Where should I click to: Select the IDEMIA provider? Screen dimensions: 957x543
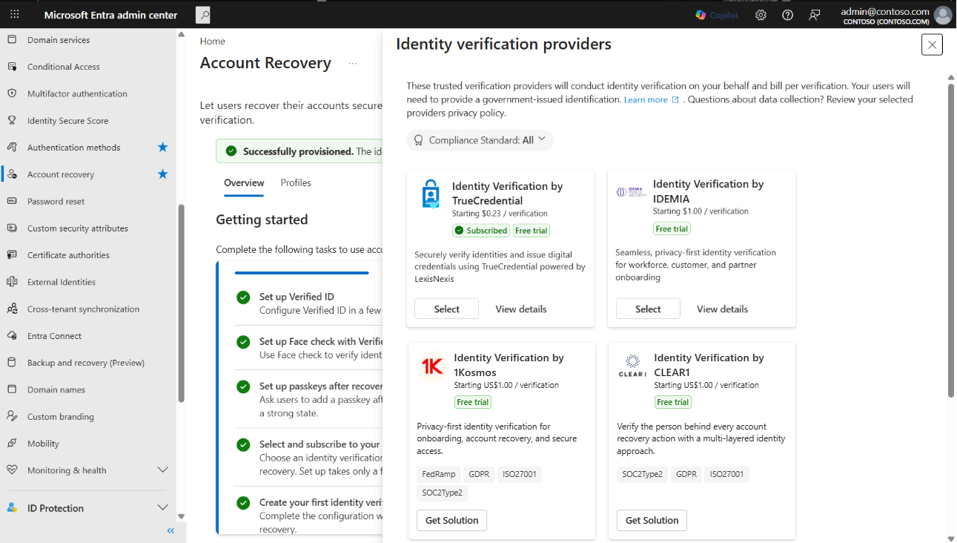click(x=648, y=309)
